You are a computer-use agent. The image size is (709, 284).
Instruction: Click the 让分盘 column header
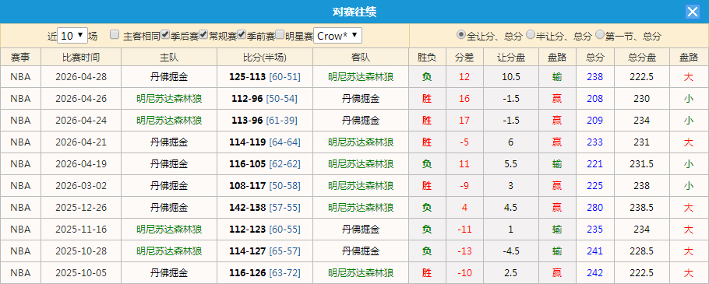tap(511, 58)
